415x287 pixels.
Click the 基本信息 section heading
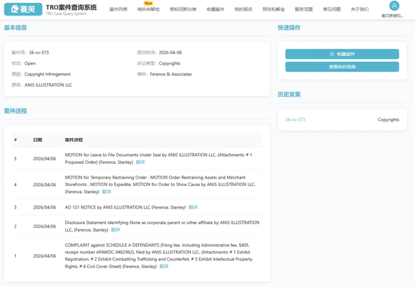(15, 28)
